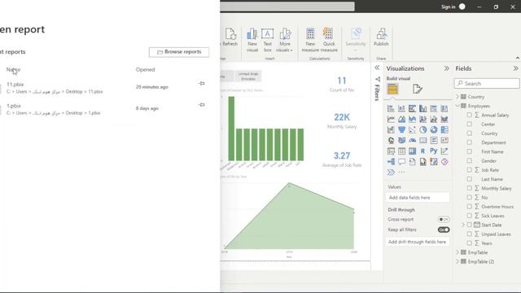Select the Clustered bar chart visual

click(x=412, y=108)
